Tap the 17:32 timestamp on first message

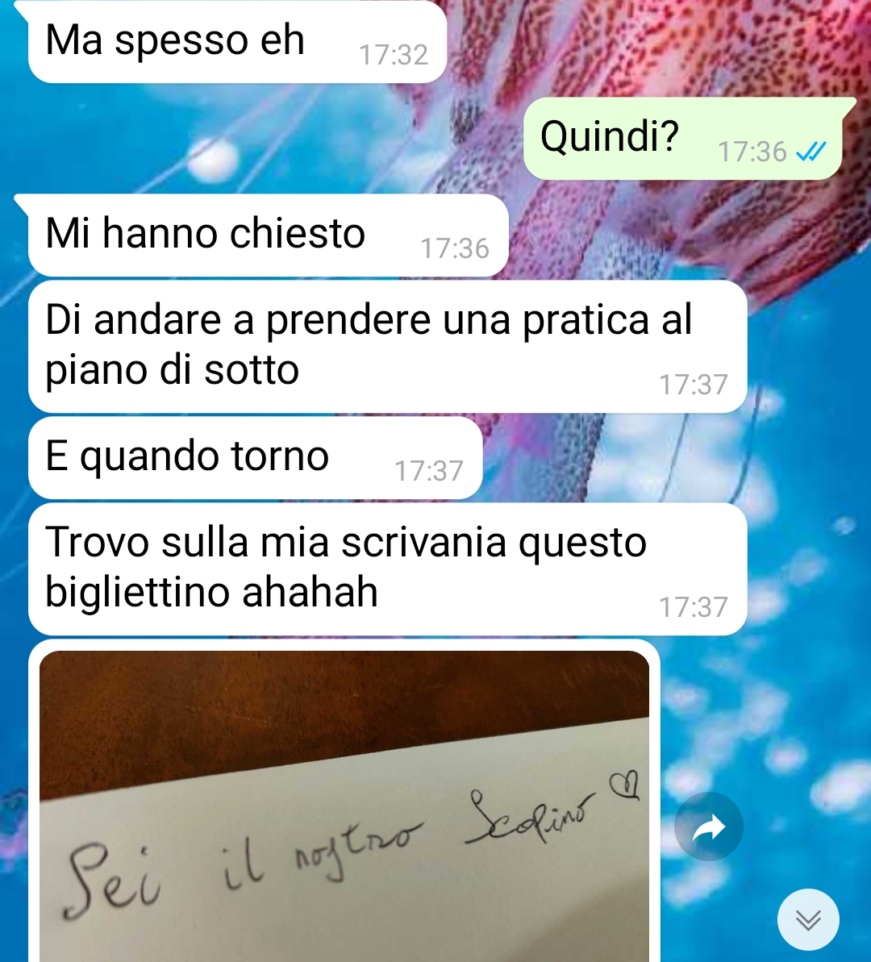(393, 55)
